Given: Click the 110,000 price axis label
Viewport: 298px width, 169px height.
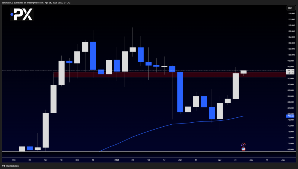Looking at the screenshot, I should [x=291, y=25].
